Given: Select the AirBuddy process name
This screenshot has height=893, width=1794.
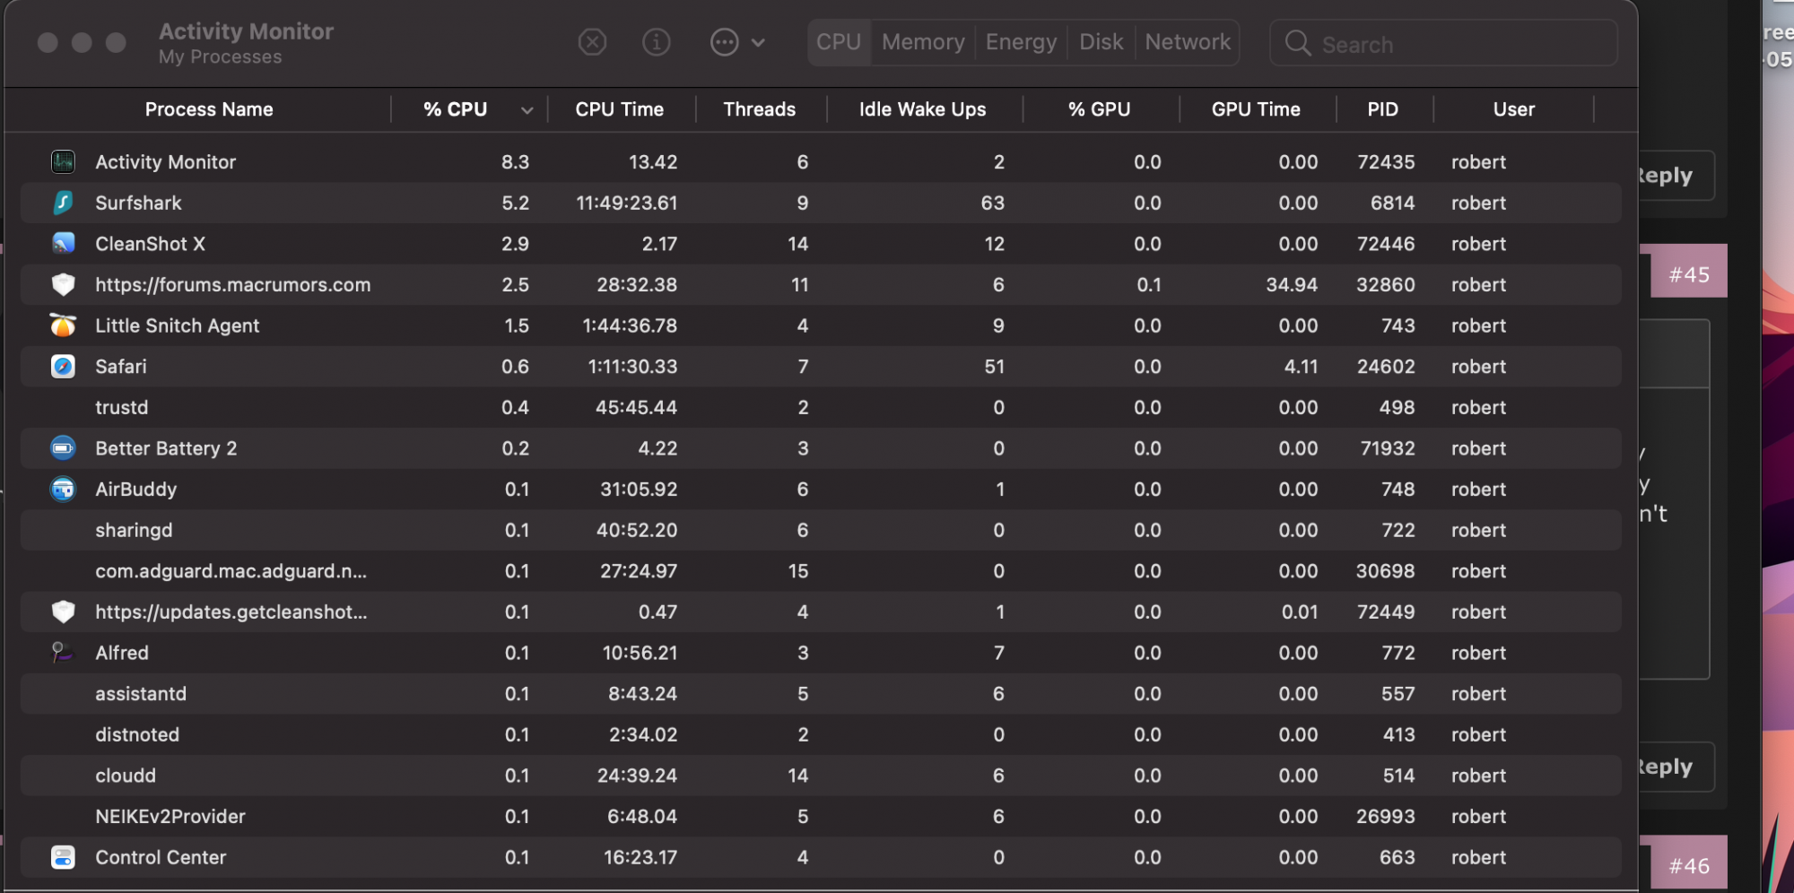Looking at the screenshot, I should click(x=136, y=490).
